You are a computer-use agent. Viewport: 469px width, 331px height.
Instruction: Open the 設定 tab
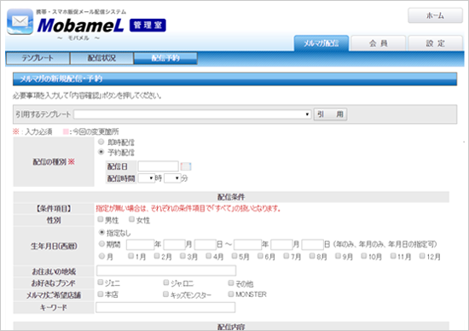(x=435, y=44)
